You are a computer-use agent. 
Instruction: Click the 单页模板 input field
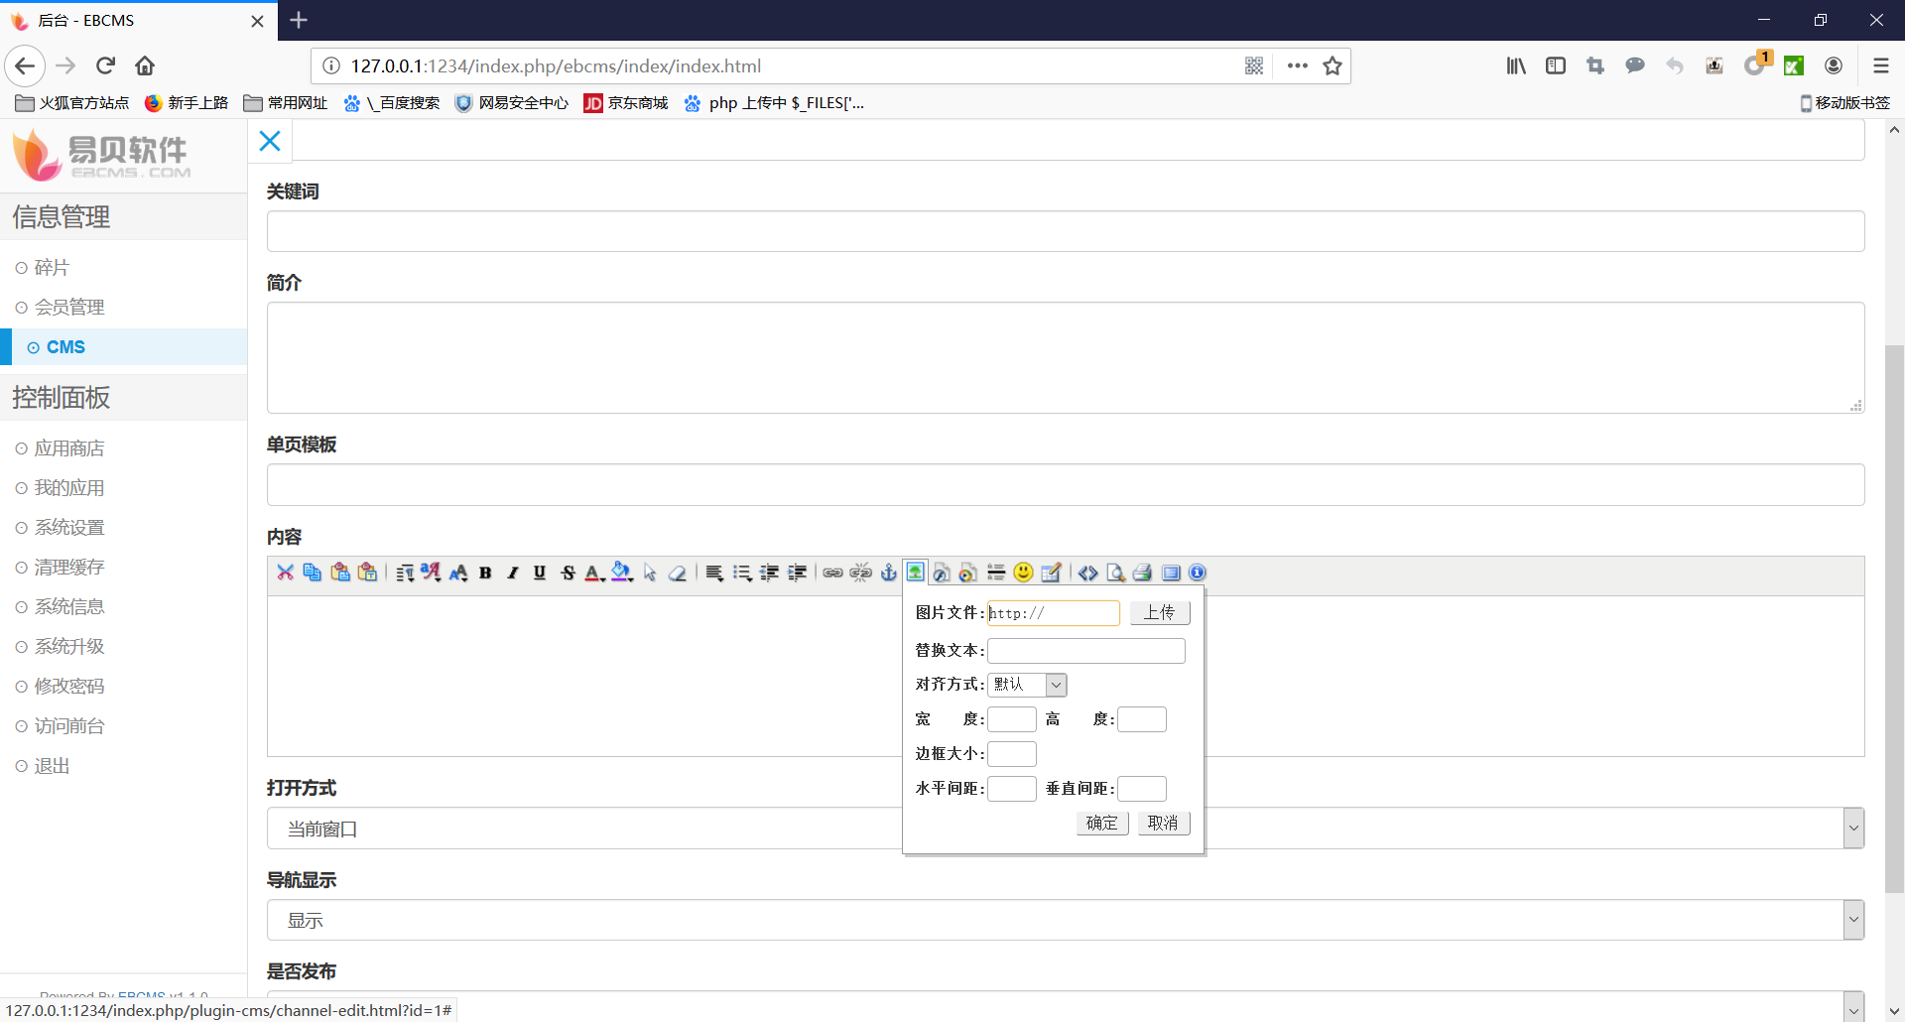tap(1066, 485)
